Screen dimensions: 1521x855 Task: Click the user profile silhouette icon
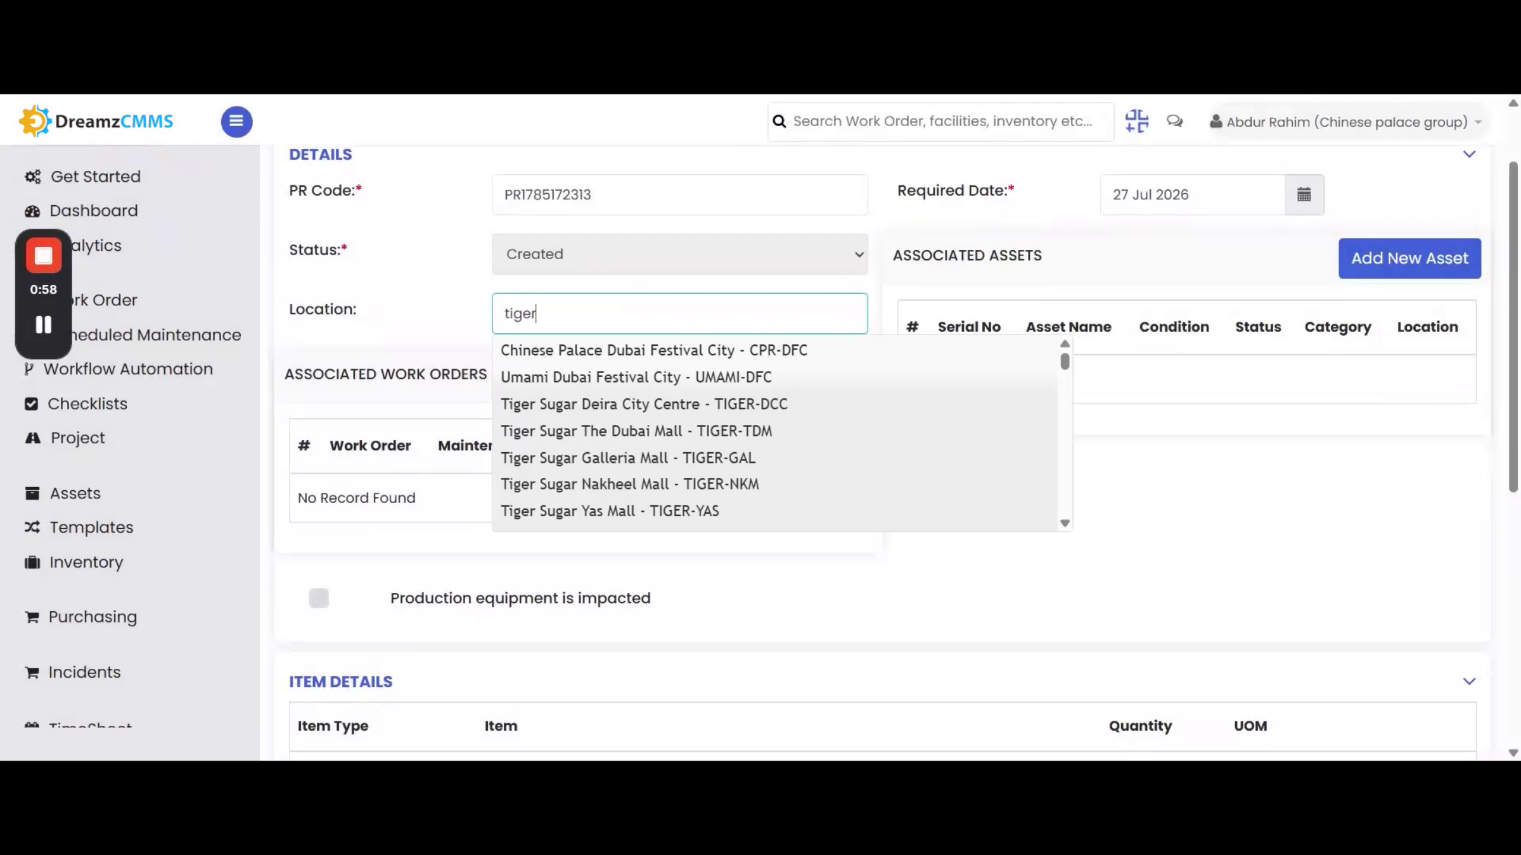1216,122
